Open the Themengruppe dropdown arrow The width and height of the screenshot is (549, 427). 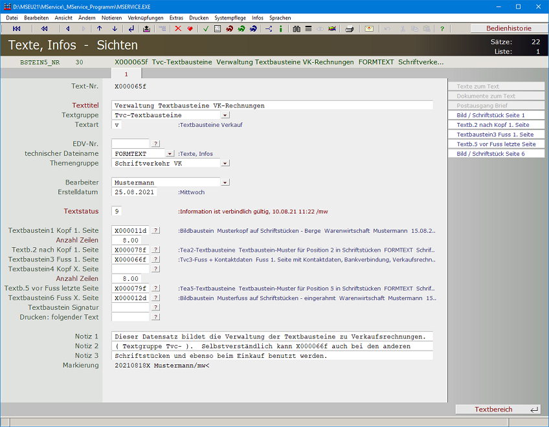tap(225, 164)
